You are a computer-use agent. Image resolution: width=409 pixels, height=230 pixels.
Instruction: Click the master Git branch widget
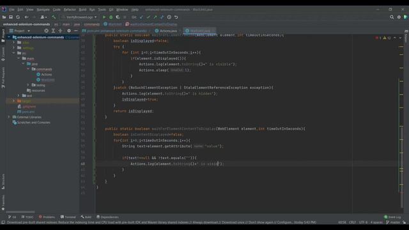[x=394, y=222]
